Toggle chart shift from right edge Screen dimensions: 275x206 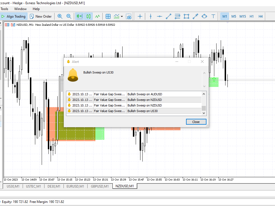pyautogui.click(x=79, y=16)
